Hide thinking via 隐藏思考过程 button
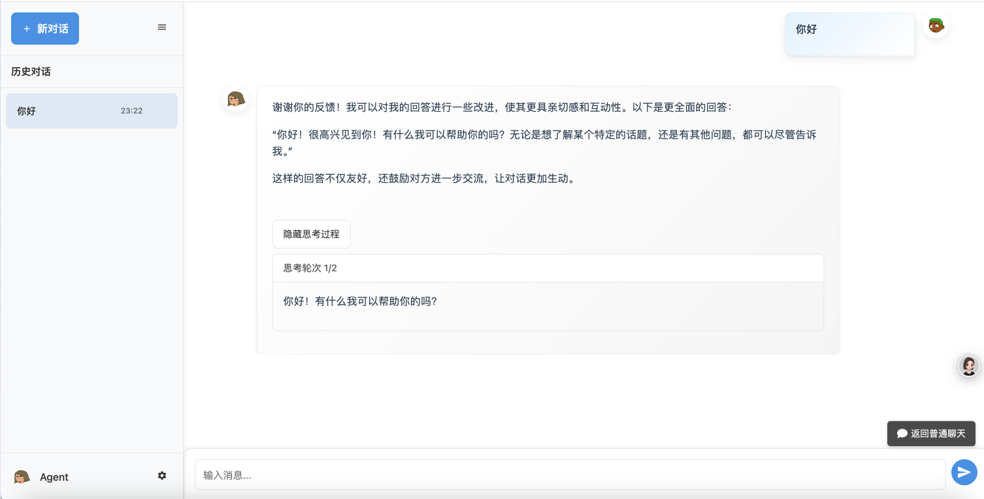The width and height of the screenshot is (984, 499). (x=311, y=234)
